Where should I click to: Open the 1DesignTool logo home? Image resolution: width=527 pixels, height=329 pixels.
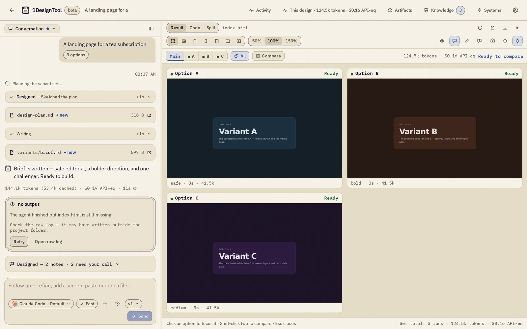point(25,10)
